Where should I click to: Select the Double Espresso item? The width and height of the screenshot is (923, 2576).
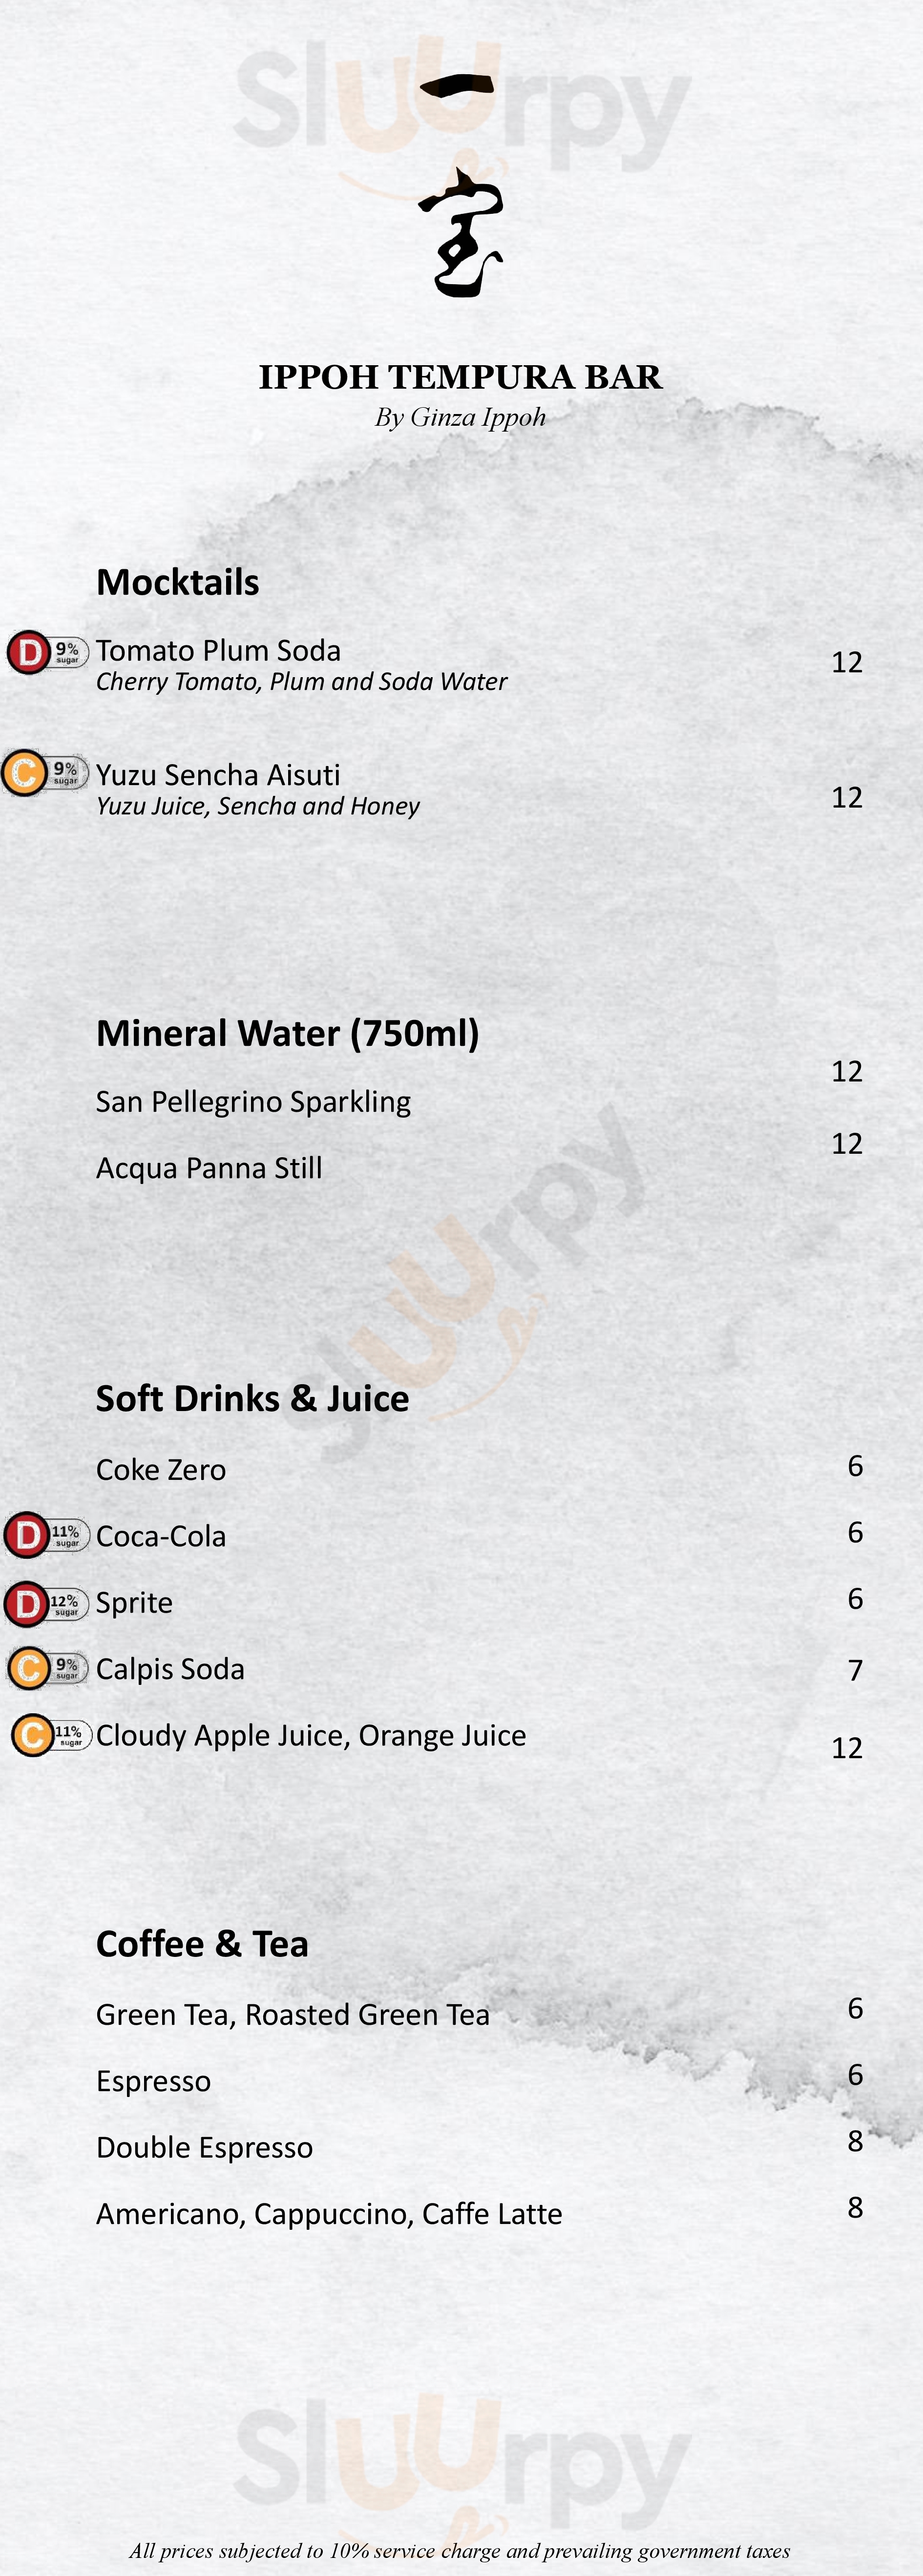click(204, 2148)
